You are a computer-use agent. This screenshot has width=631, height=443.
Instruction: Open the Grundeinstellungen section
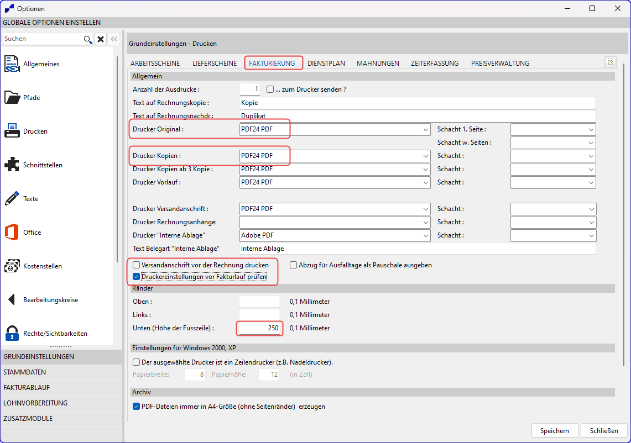pyautogui.click(x=61, y=357)
